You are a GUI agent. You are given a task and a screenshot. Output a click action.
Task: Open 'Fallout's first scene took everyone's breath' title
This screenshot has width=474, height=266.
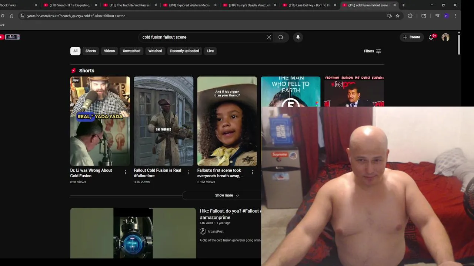(x=220, y=173)
